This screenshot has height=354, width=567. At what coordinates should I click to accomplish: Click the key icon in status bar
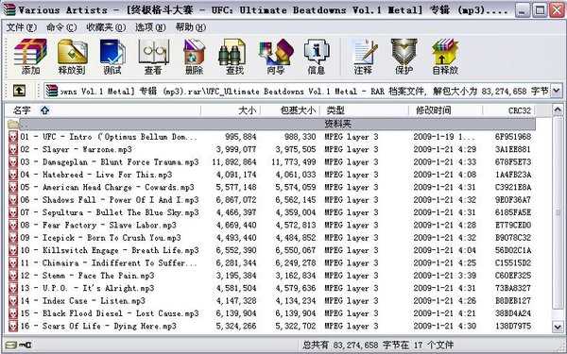tap(26, 345)
